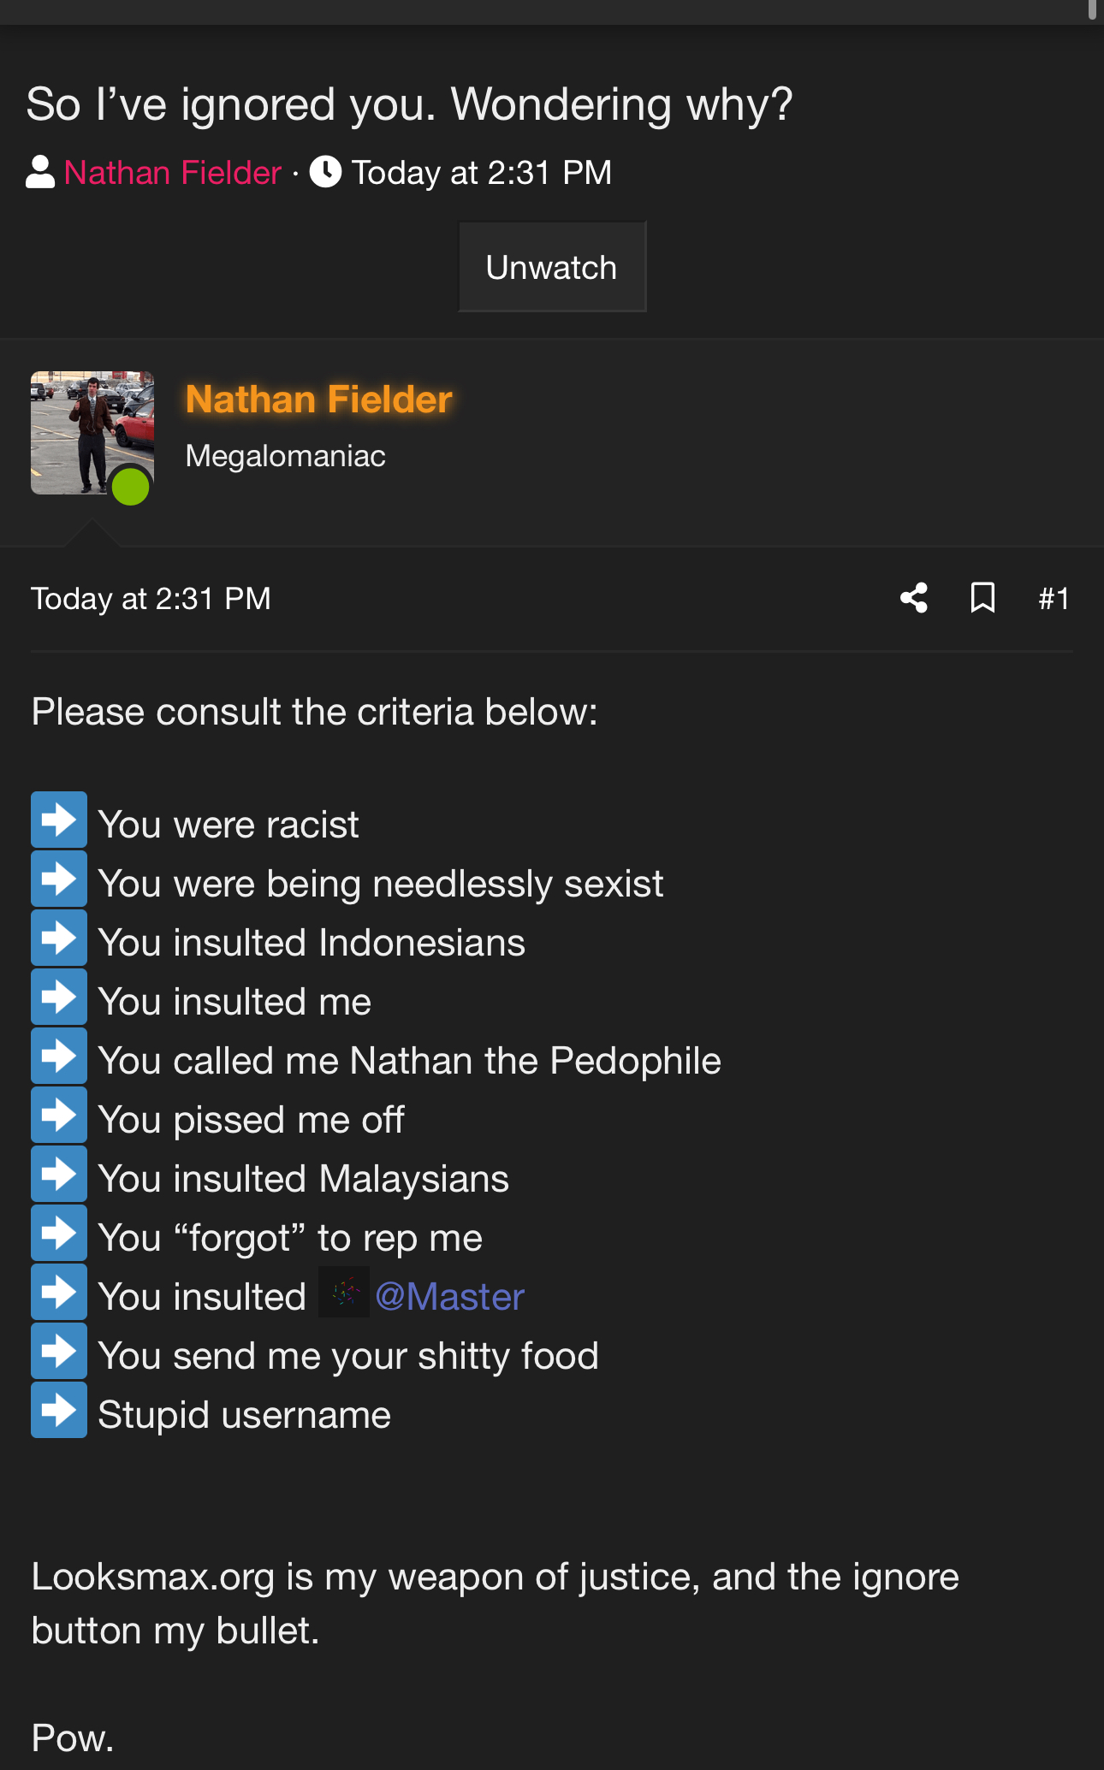The height and width of the screenshot is (1770, 1104).
Task: Open the @Master mention link
Action: click(450, 1297)
